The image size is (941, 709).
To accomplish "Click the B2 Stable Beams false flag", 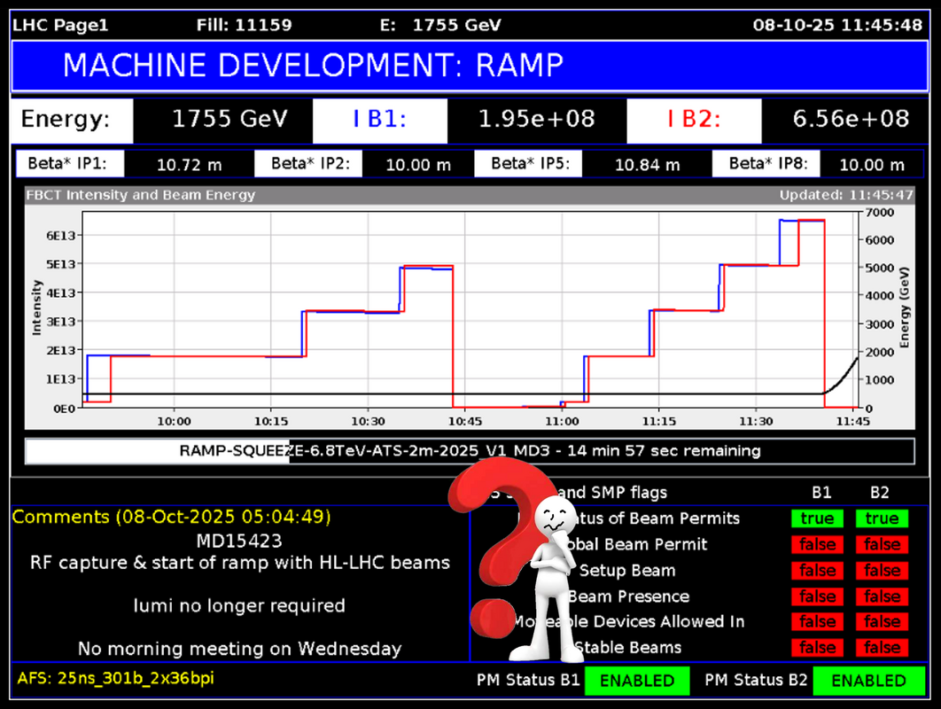I will [882, 648].
